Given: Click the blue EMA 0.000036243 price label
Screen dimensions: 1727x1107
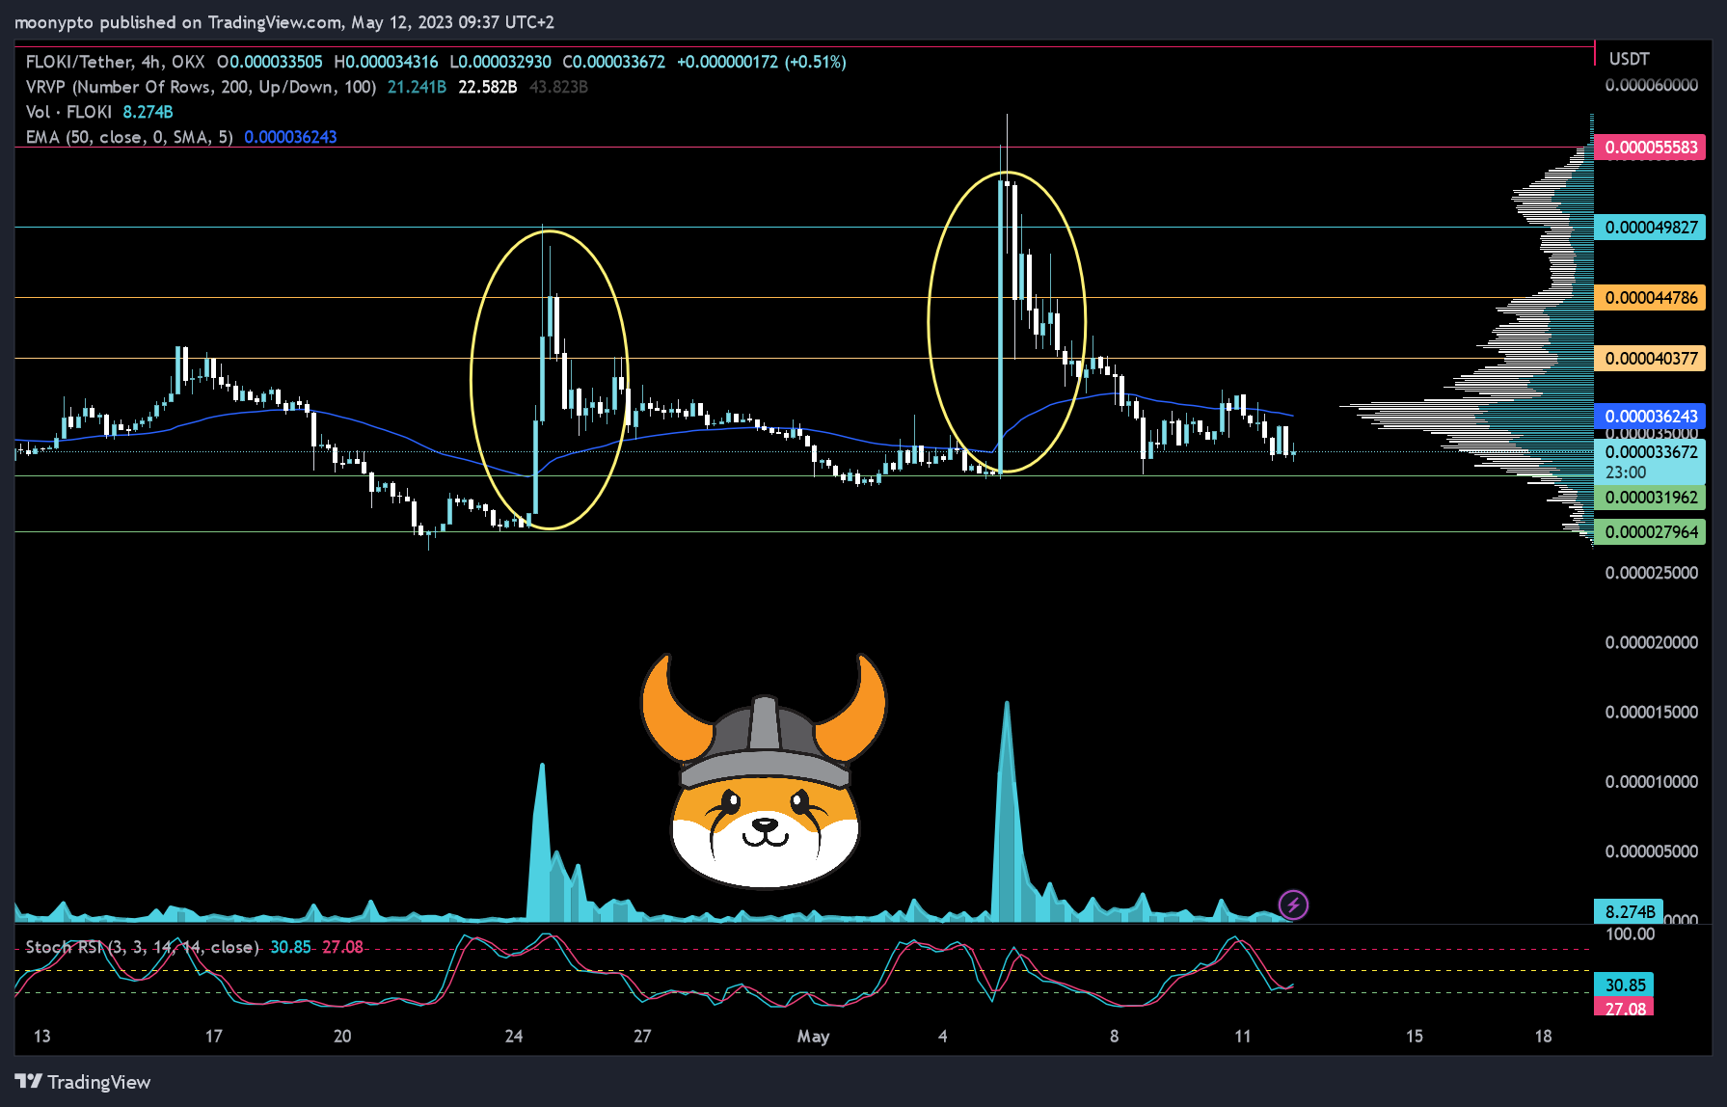Looking at the screenshot, I should pyautogui.click(x=1650, y=417).
